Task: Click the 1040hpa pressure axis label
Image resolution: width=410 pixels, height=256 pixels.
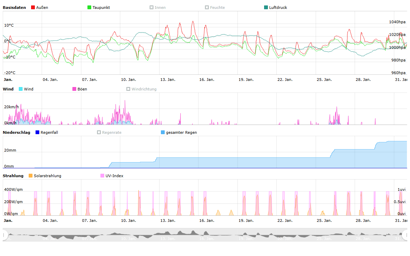Action: 397,22
